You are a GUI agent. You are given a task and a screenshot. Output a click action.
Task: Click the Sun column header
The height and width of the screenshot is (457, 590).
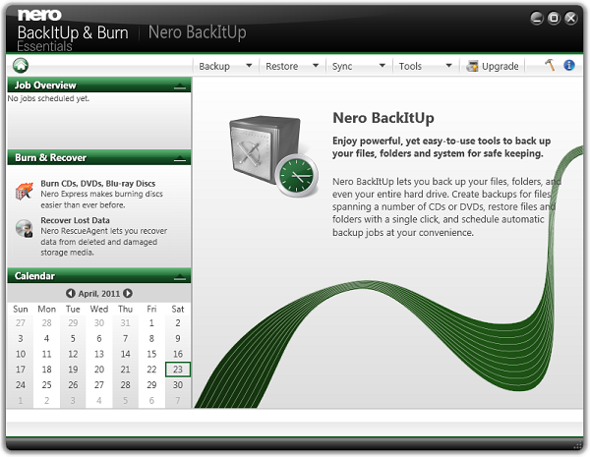click(21, 310)
